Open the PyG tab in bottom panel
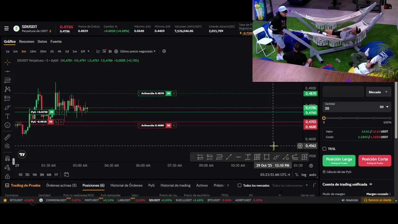The height and width of the screenshot is (224, 398). pos(151,185)
